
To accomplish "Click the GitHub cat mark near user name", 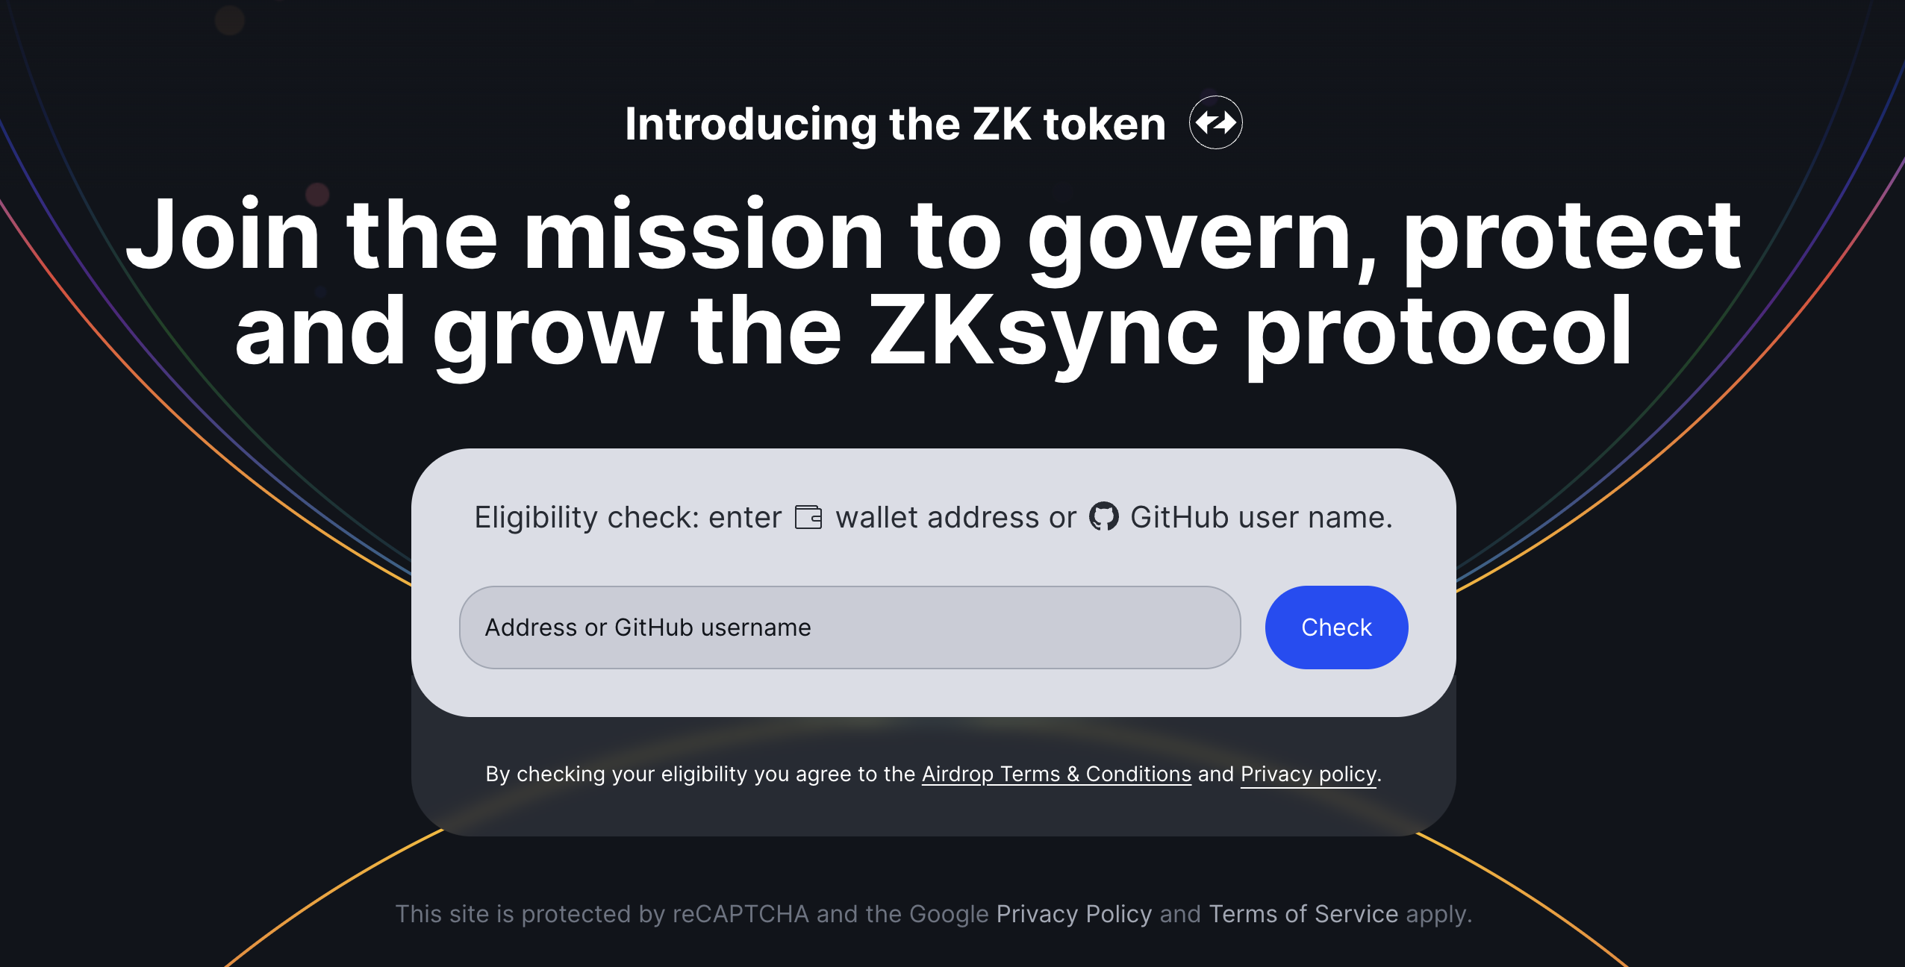I will pyautogui.click(x=1103, y=516).
